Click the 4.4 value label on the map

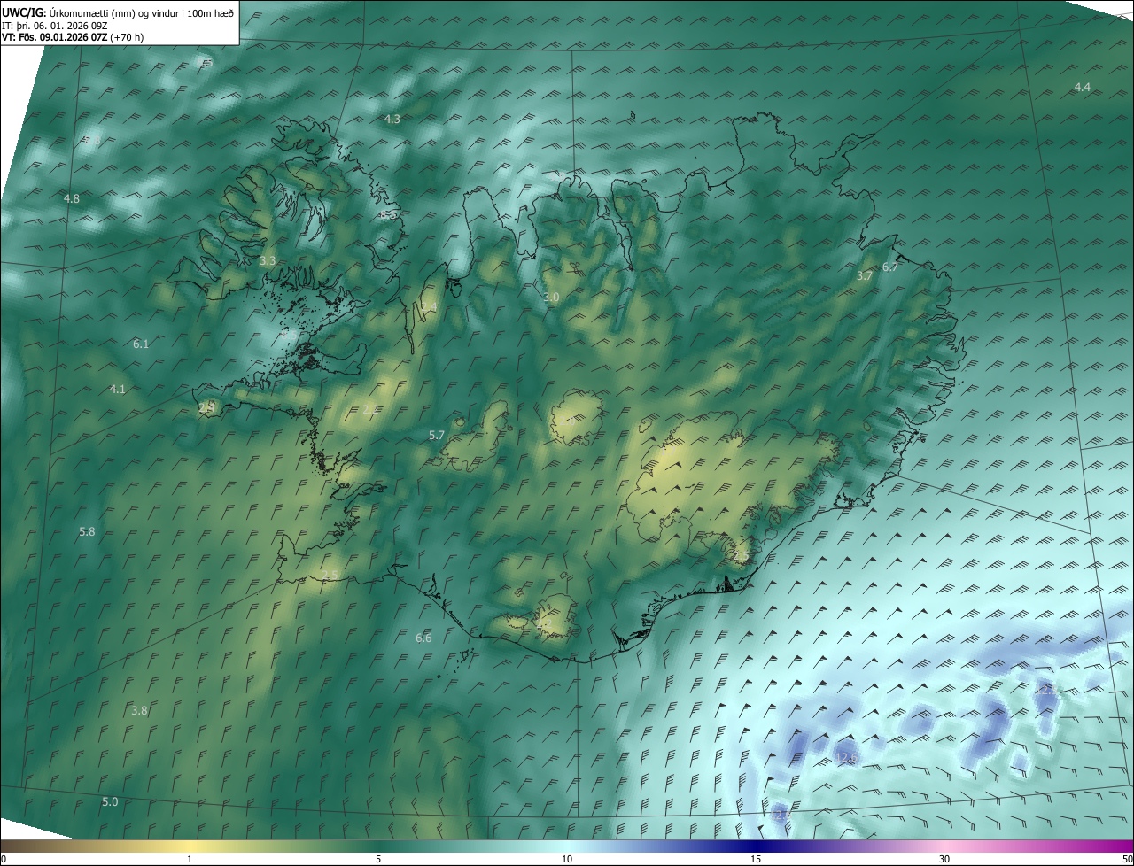tap(1082, 87)
